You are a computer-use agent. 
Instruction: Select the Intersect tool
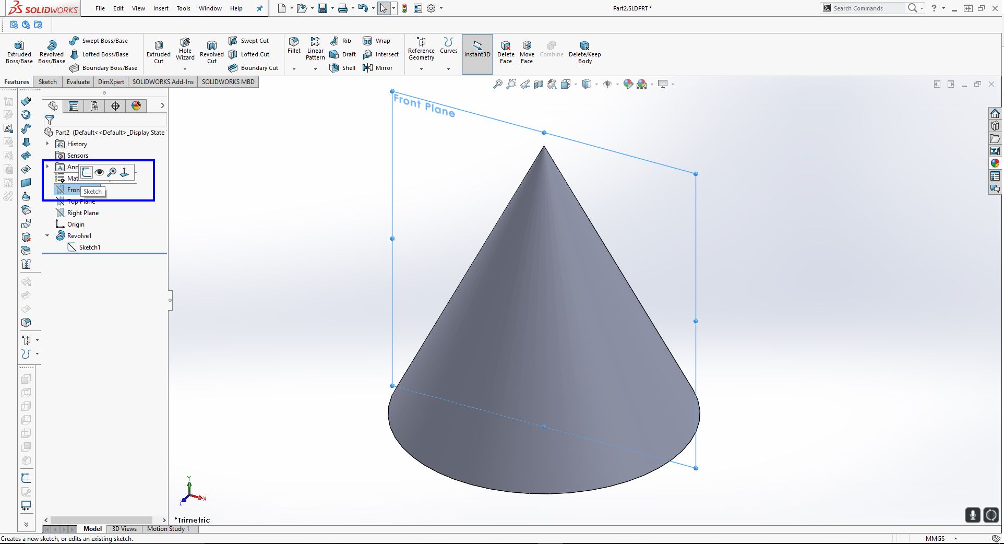[x=380, y=54]
